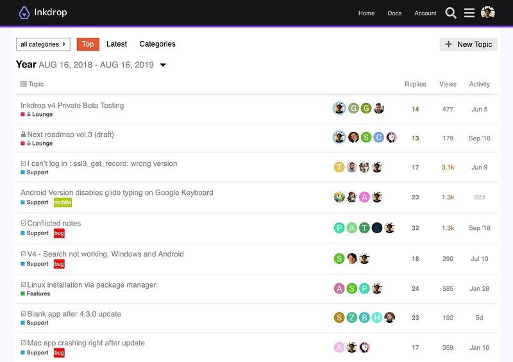This screenshot has height=362, width=513.
Task: Open topic I can't log in ssl3_get_record
Action: [102, 163]
